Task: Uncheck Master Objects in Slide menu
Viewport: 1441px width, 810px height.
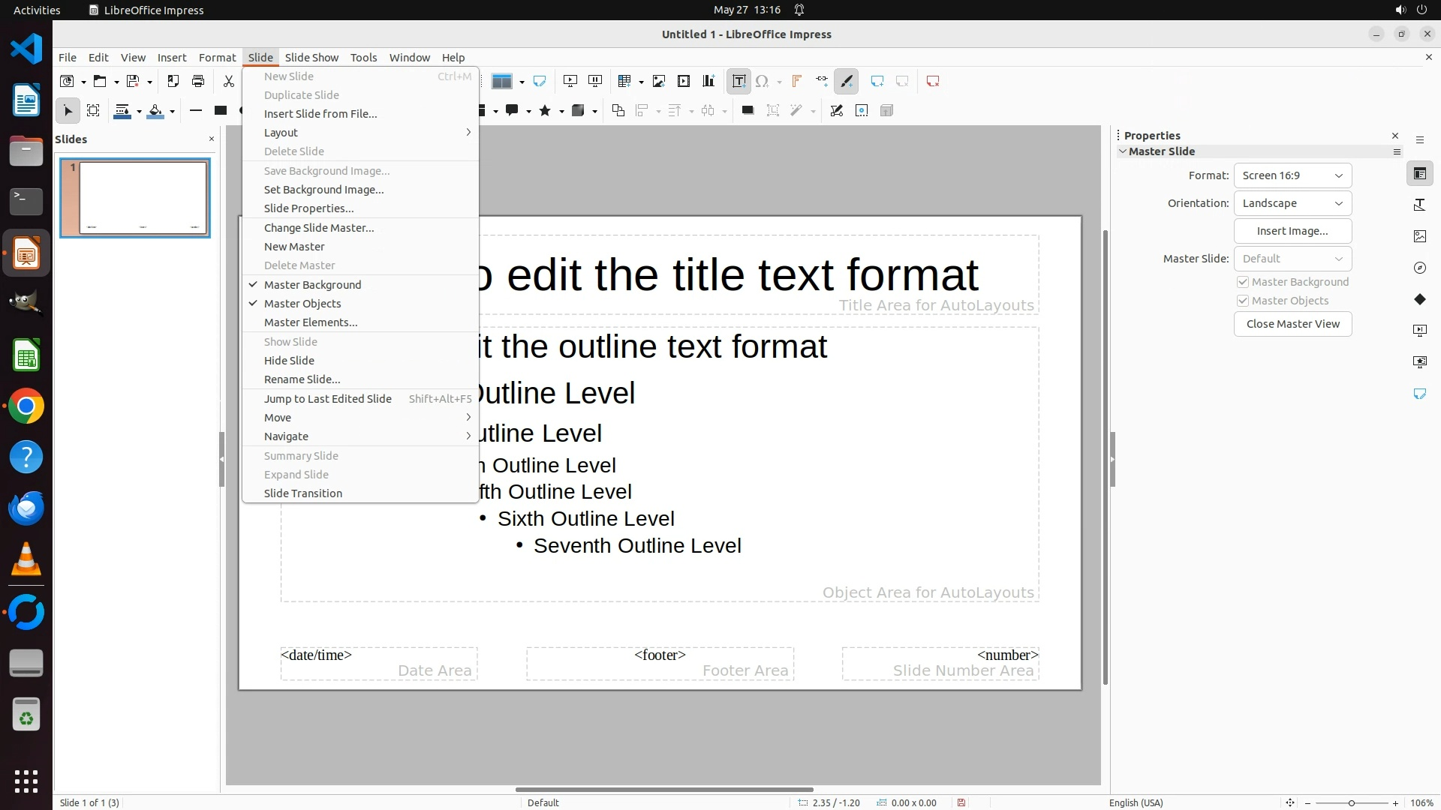Action: point(302,304)
